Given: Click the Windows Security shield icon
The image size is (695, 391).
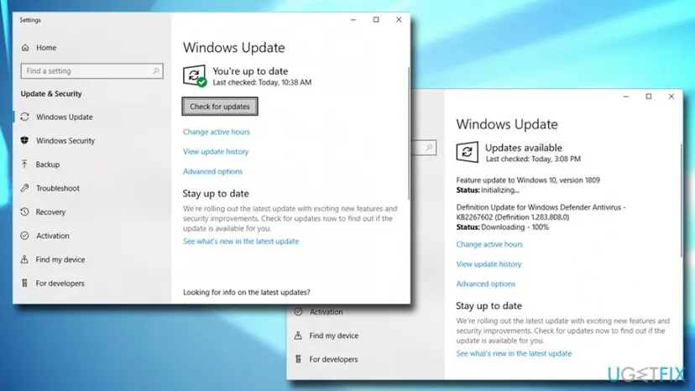Looking at the screenshot, I should 25,140.
